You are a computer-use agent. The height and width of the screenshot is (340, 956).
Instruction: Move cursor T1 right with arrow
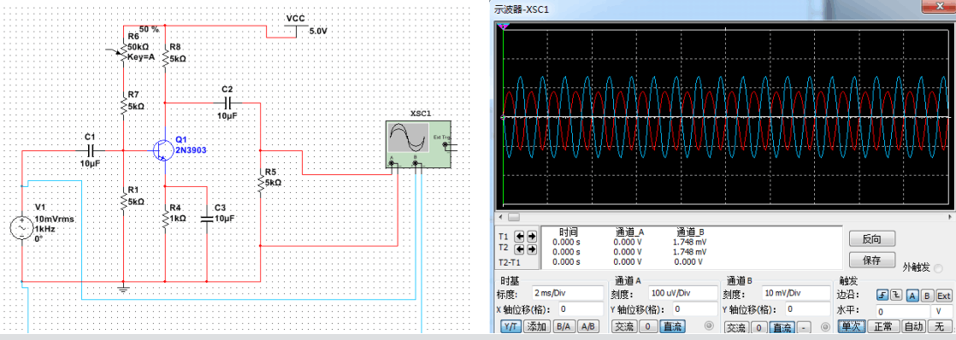tap(532, 236)
